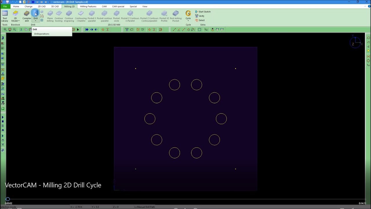Screen dimensions: 371x209
Task: Click the Drill tool icon
Action: click(x=35, y=14)
